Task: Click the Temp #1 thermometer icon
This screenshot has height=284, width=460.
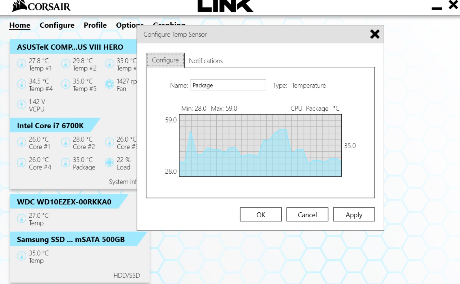Action: tap(21, 64)
